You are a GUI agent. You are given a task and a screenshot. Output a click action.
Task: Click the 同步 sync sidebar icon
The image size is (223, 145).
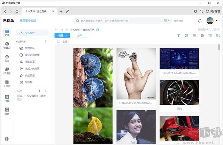(7, 111)
